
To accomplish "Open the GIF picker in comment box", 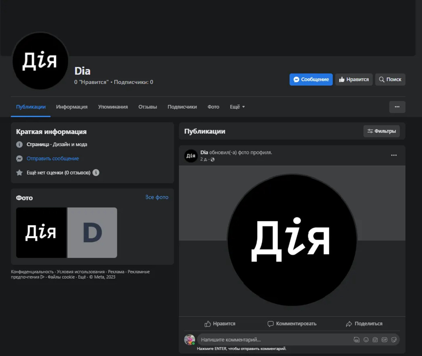I will [384, 340].
